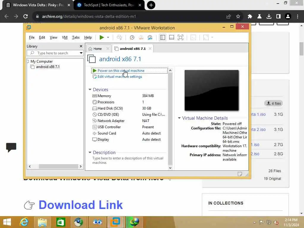Collapse the Devices section

pyautogui.click(x=90, y=89)
